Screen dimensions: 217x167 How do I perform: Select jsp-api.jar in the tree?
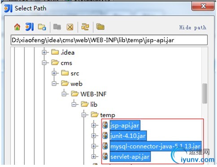coord(125,125)
